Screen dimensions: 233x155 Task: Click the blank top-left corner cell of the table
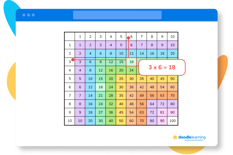(x=70, y=37)
